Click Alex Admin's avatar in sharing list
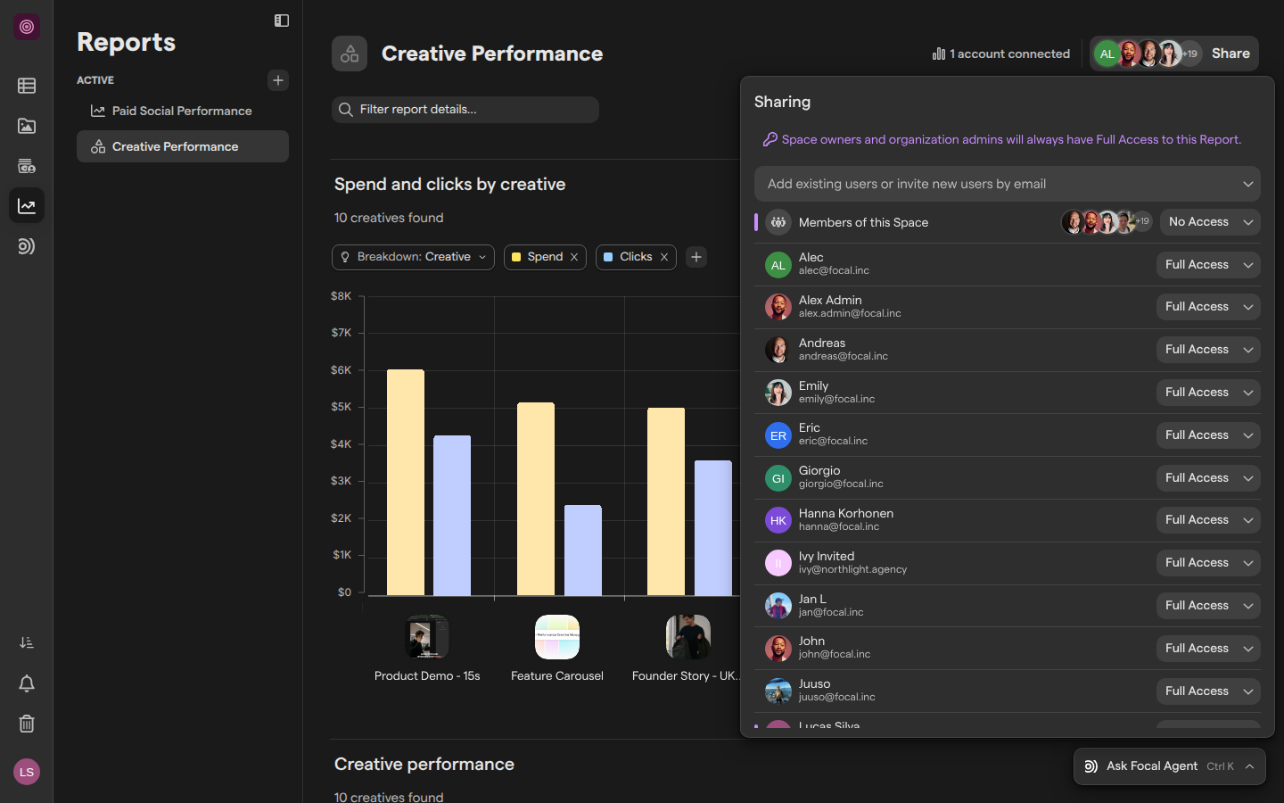 [x=778, y=307]
